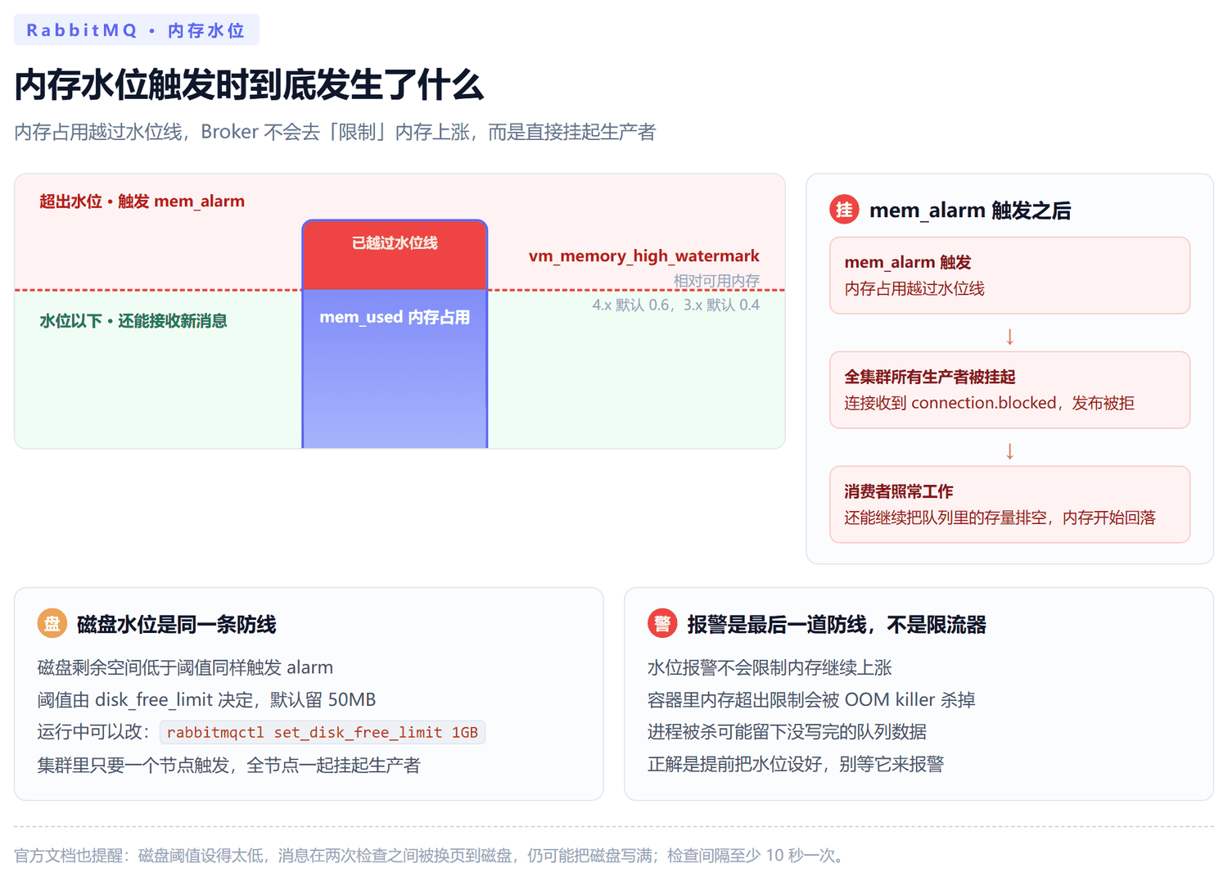Select the 全集群所有生产者被挂起 step card
This screenshot has width=1228, height=877.
[x=1009, y=390]
